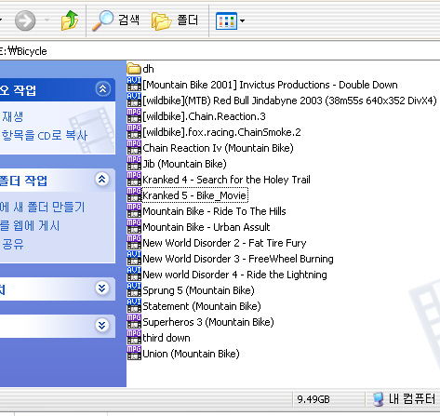This screenshot has height=416, width=440.
Task: Expand the bottom collapsed sidebar panel
Action: click(102, 326)
